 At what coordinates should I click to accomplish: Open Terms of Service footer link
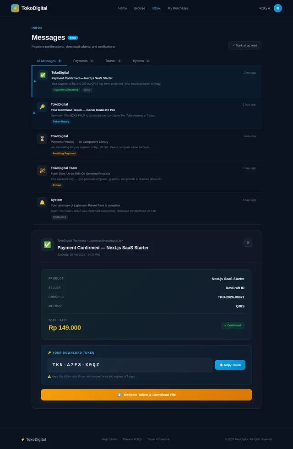(158, 439)
